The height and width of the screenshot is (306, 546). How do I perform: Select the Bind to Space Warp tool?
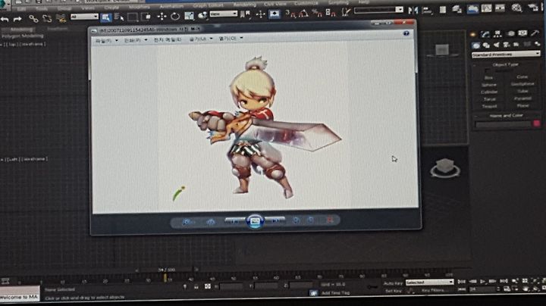click(x=61, y=18)
